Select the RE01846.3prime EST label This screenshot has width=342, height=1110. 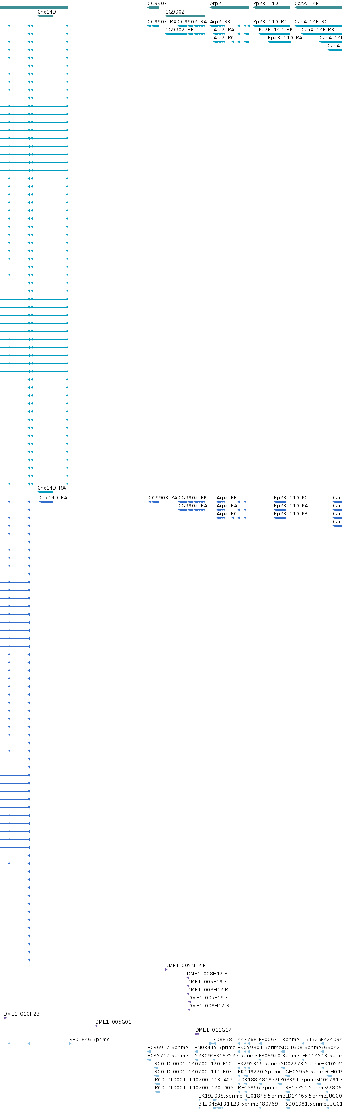click(89, 1040)
